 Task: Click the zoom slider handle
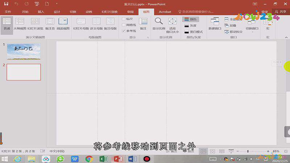pos(248,151)
